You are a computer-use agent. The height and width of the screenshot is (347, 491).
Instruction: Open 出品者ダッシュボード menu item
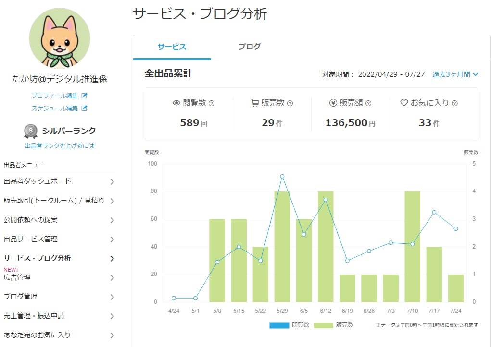coord(37,181)
